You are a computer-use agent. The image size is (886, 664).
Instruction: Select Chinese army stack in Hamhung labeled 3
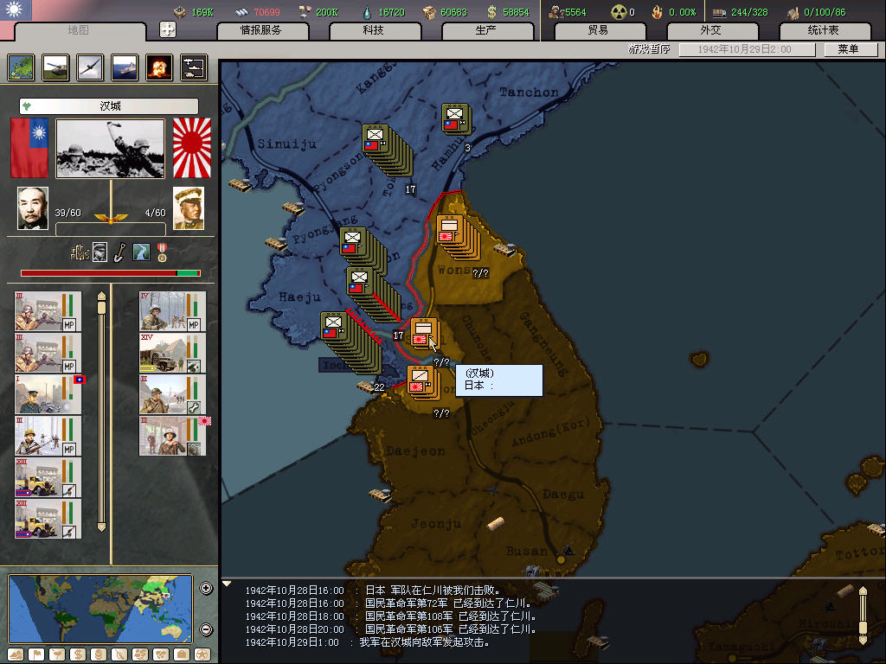click(x=456, y=118)
